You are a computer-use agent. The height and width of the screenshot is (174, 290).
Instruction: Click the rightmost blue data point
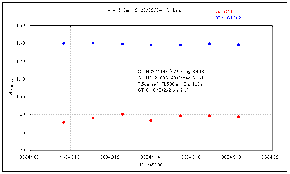tap(238, 45)
